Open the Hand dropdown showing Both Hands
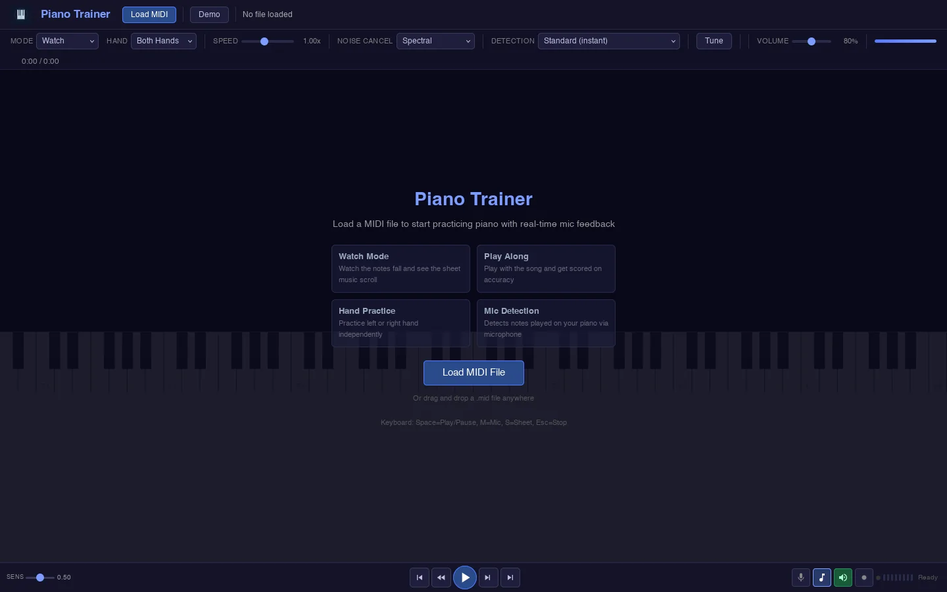947x592 pixels. (x=164, y=41)
